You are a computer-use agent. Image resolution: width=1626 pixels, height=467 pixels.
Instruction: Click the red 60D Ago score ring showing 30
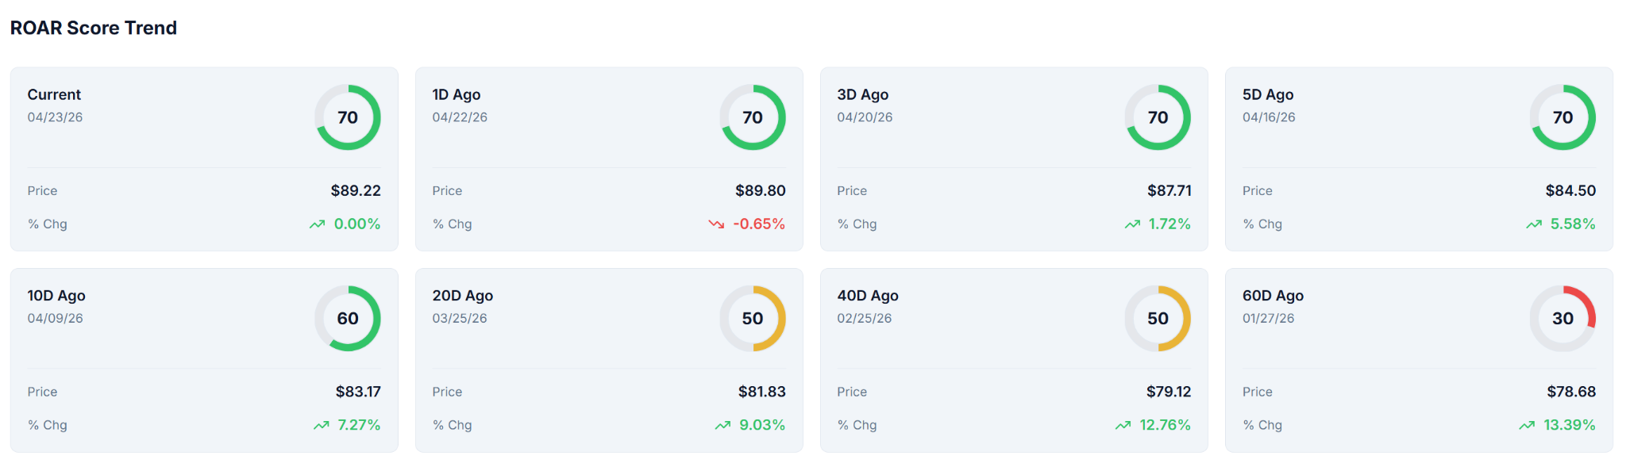click(1562, 319)
